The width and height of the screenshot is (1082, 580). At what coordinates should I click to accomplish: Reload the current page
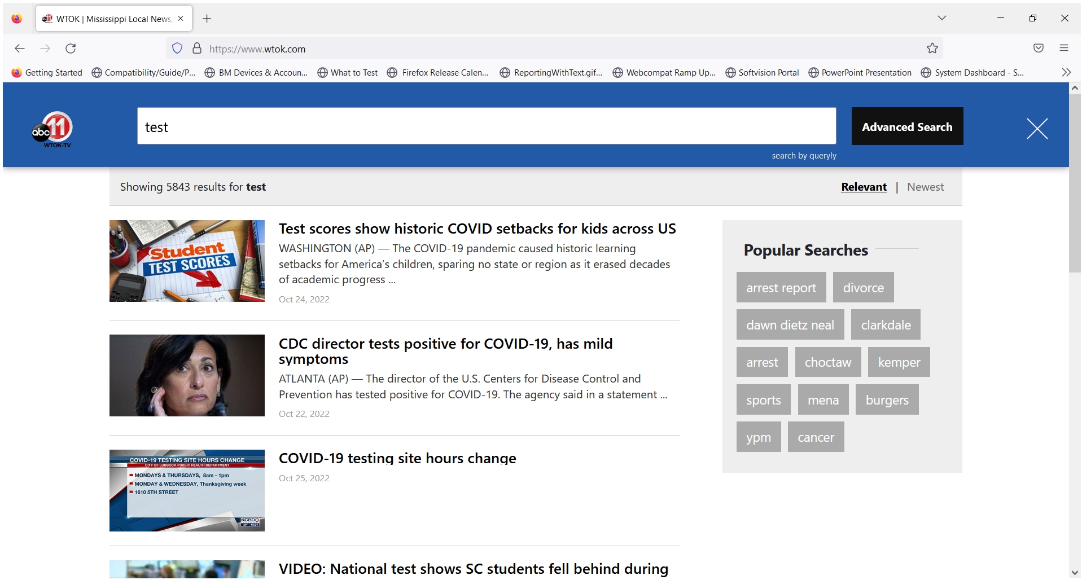coord(71,49)
